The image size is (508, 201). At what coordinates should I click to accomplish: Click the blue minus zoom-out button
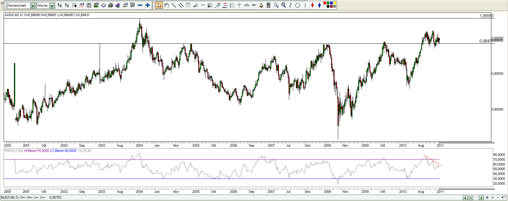[x=140, y=5]
